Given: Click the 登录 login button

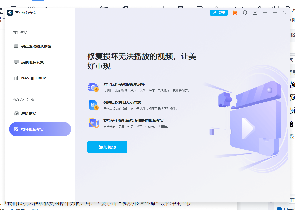Looking at the screenshot, I should 219,12.
